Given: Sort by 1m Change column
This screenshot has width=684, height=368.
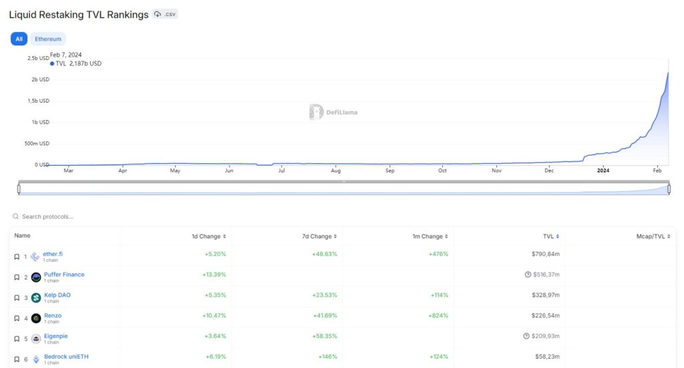Looking at the screenshot, I should 430,236.
